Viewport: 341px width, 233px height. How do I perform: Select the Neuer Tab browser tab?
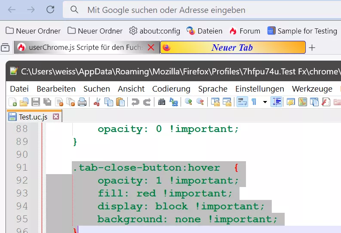[x=233, y=47]
